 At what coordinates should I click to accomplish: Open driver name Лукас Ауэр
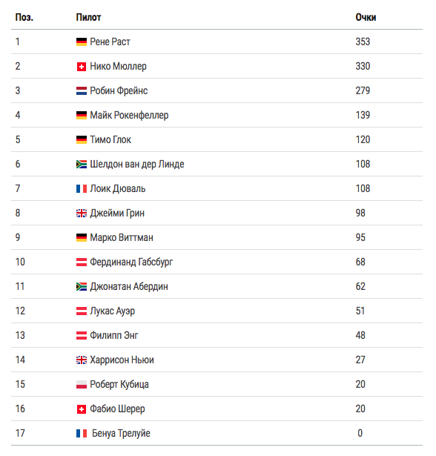[x=112, y=311]
